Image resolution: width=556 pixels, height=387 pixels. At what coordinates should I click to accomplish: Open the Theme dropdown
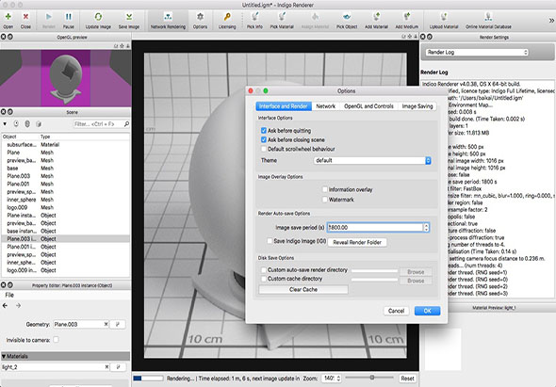[x=372, y=160]
